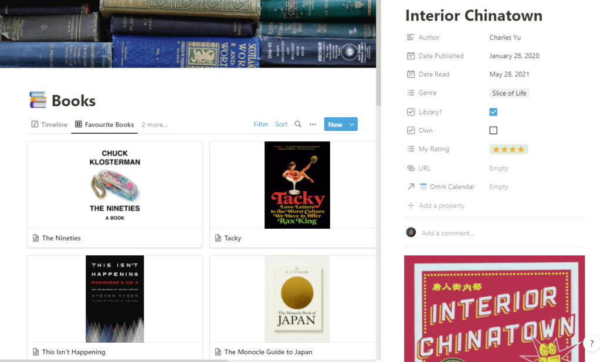
Task: Open the search icon in the Books toolbar
Action: (297, 124)
